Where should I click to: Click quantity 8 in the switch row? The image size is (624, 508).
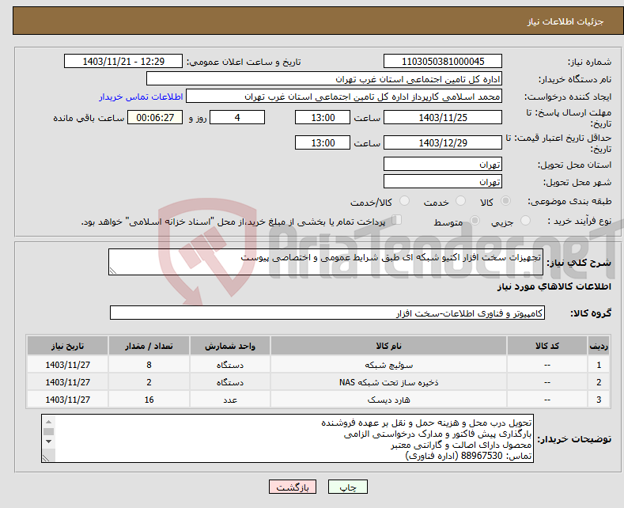[149, 365]
